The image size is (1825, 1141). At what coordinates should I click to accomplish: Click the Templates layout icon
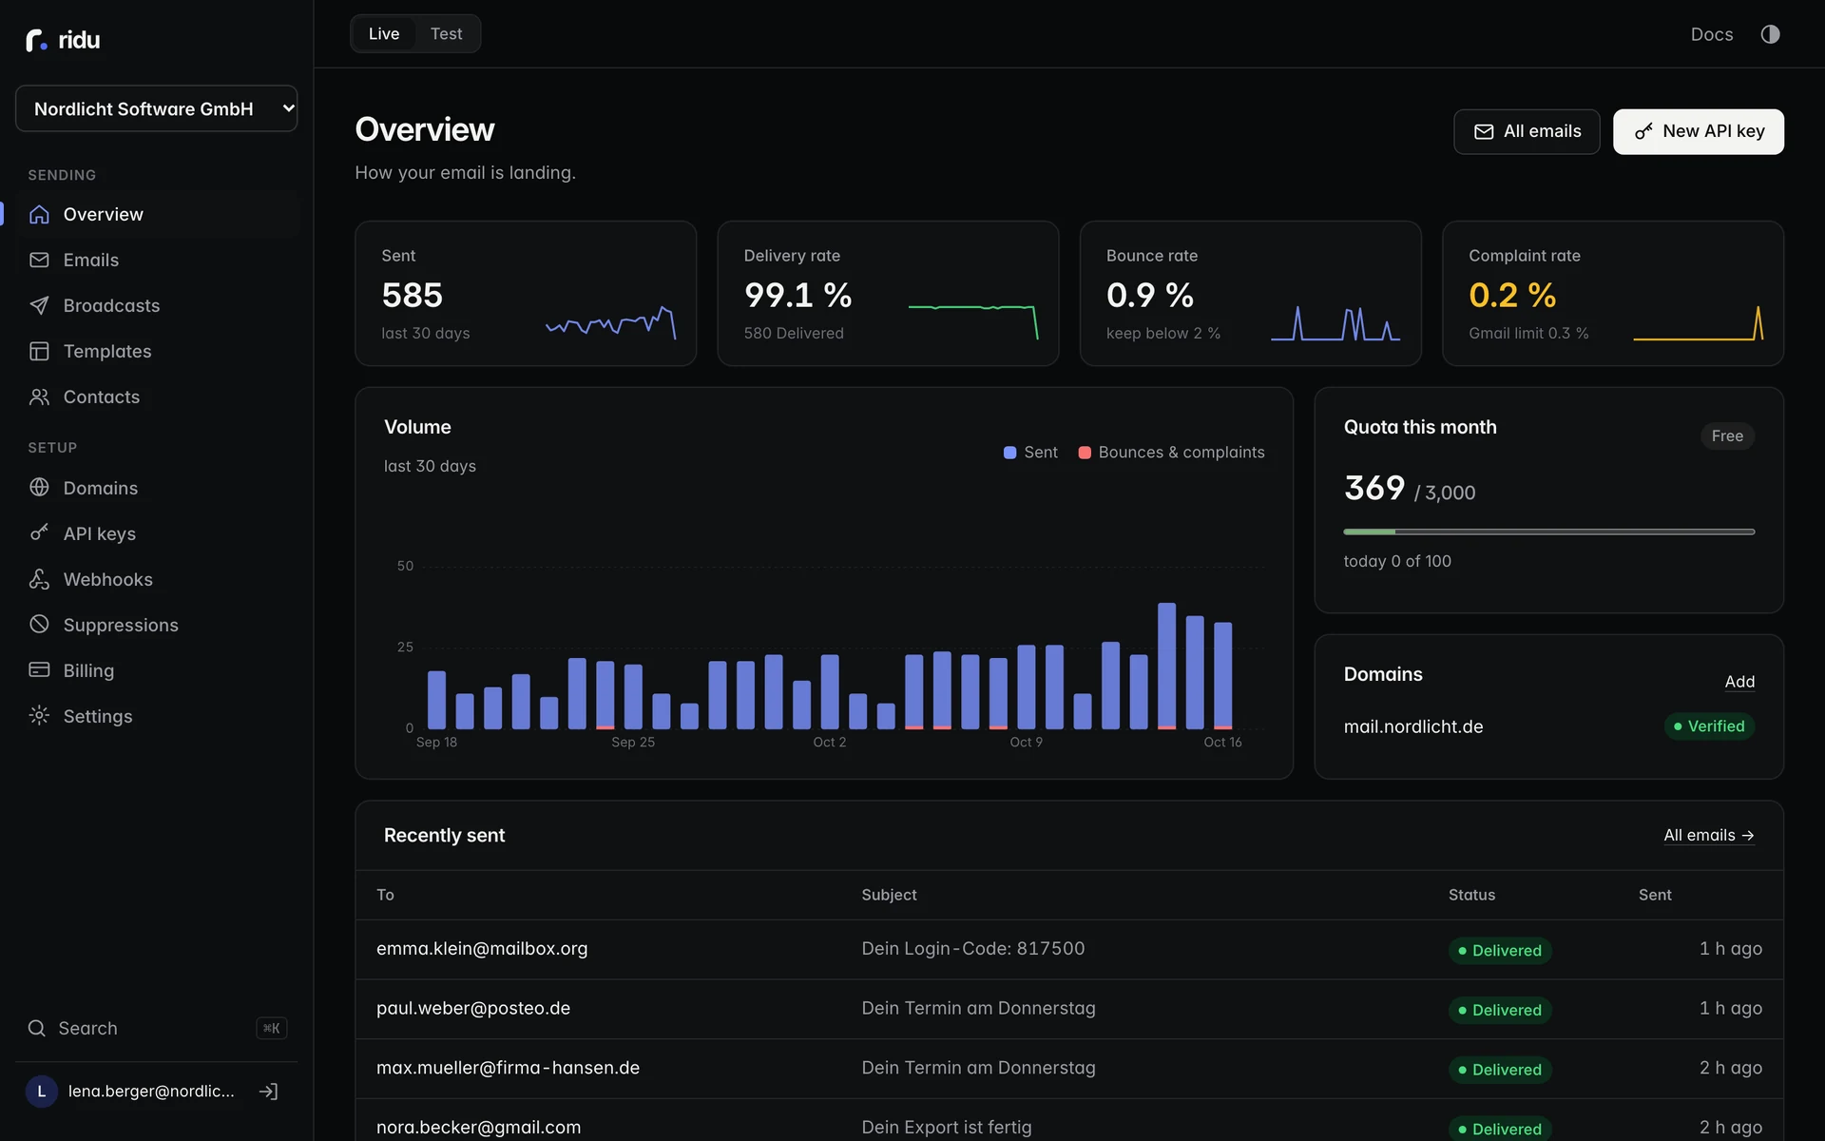tap(39, 351)
